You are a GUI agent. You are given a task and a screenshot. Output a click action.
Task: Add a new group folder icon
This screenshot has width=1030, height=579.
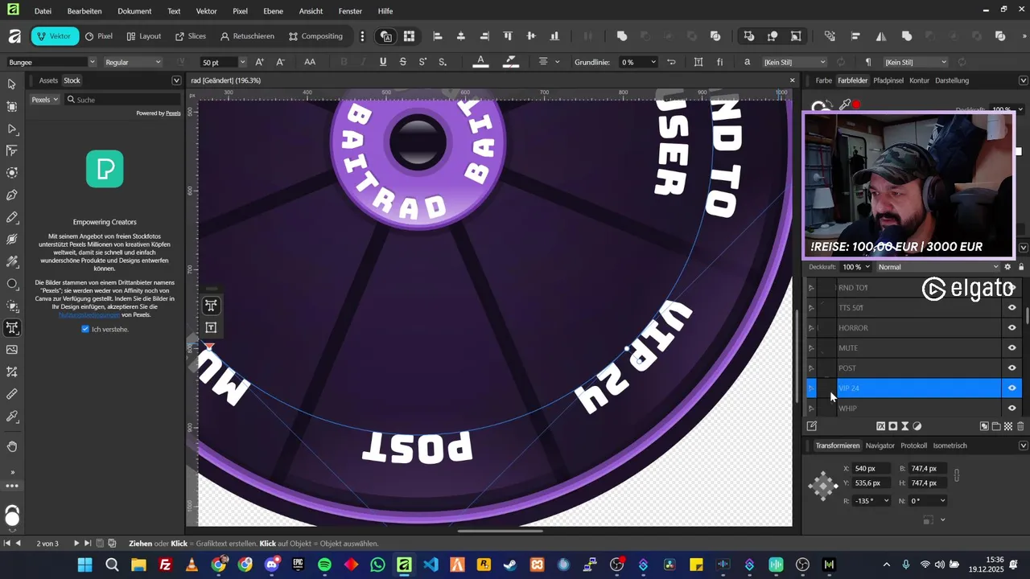996,426
